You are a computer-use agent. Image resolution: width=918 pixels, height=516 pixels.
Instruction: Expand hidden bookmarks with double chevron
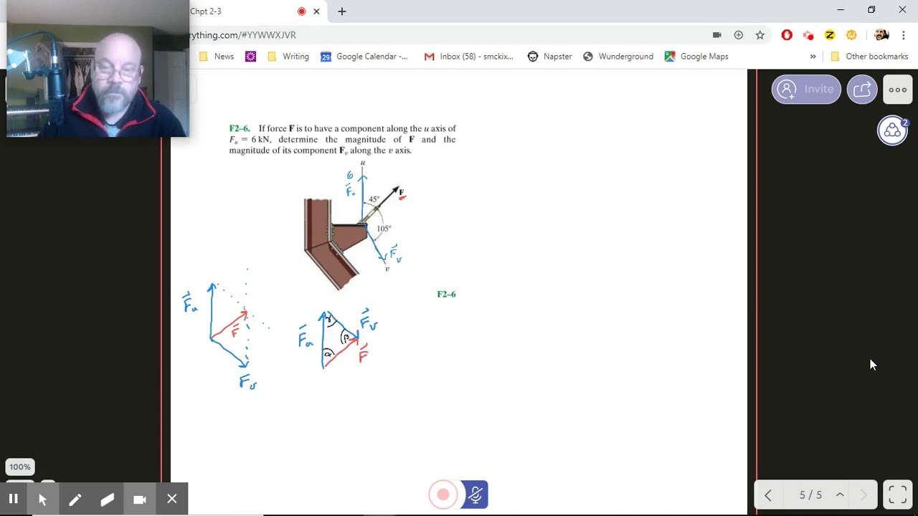(x=813, y=57)
